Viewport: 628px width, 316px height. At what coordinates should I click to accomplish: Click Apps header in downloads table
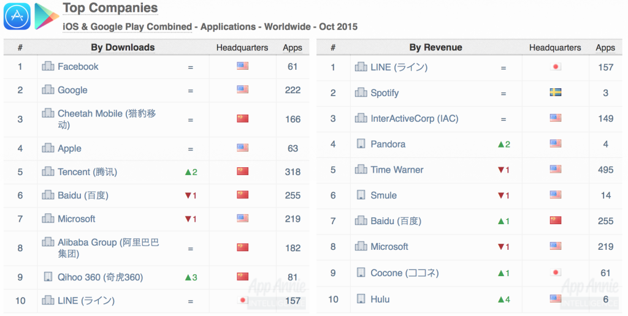[293, 48]
